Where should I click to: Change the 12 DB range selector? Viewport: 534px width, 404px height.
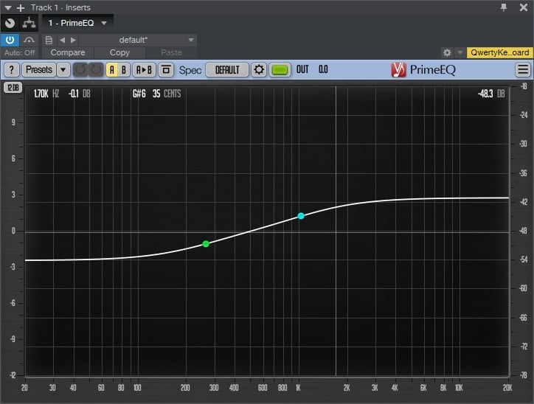(13, 88)
